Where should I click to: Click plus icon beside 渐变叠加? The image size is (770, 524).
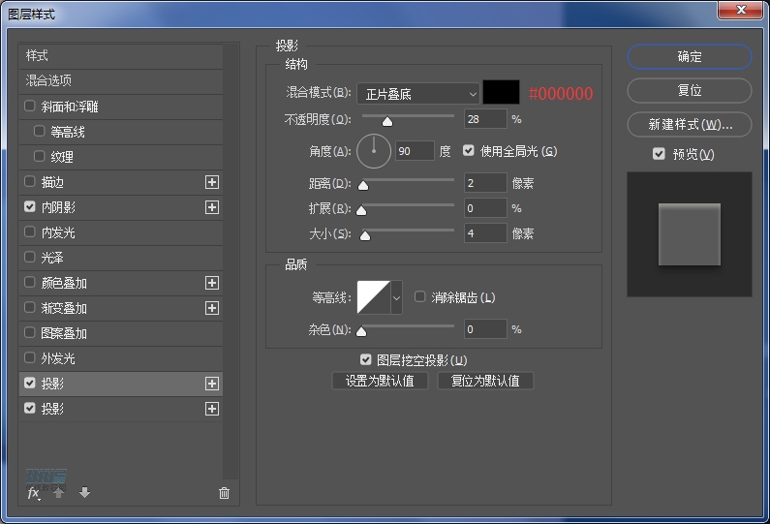point(212,308)
